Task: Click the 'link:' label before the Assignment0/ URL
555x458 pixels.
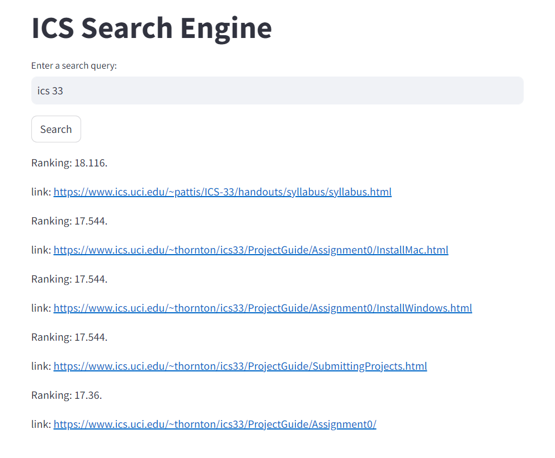Action: coord(41,424)
